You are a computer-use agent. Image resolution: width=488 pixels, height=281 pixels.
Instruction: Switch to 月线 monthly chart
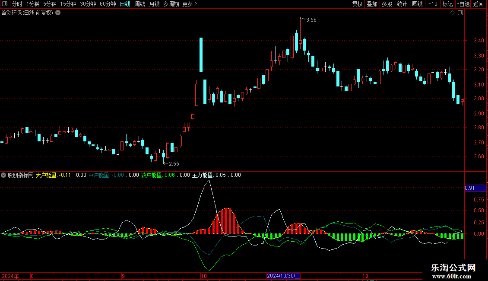154,4
